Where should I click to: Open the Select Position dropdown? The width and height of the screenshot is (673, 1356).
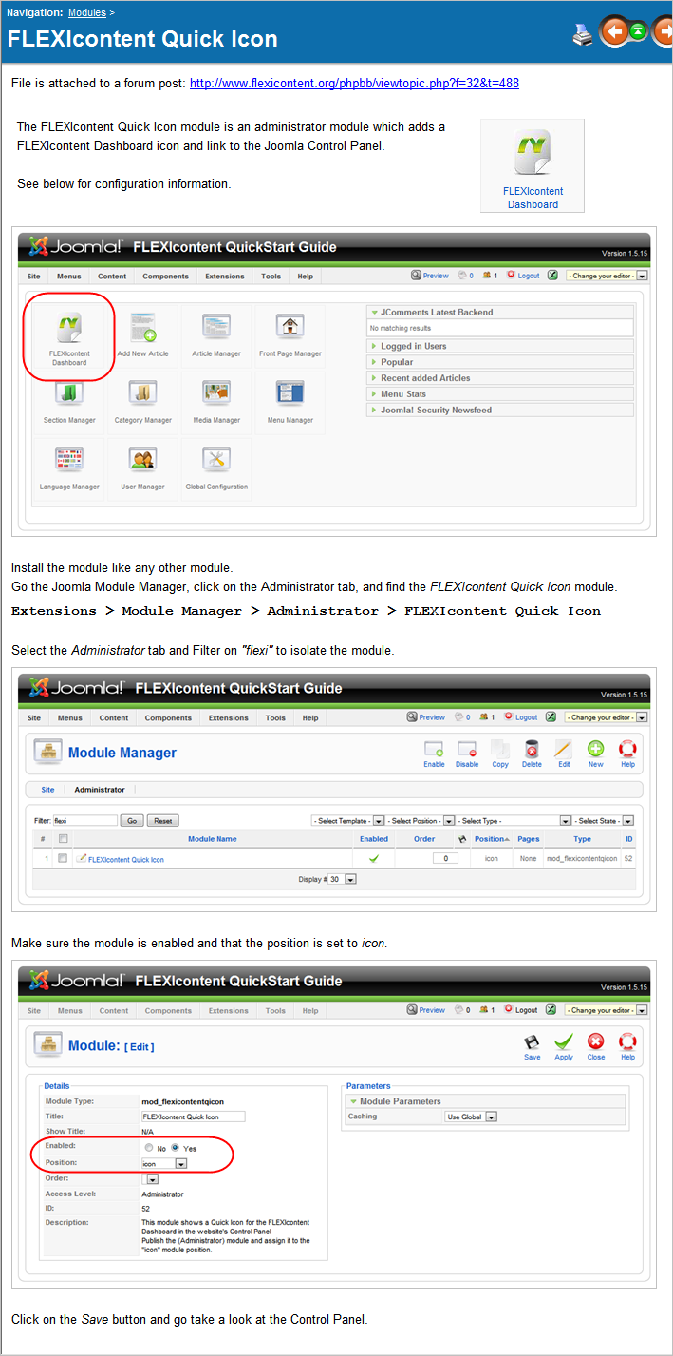pyautogui.click(x=421, y=820)
